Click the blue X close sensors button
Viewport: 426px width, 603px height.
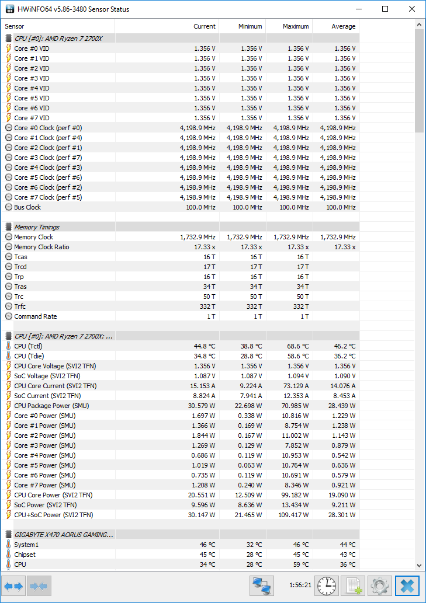[407, 586]
